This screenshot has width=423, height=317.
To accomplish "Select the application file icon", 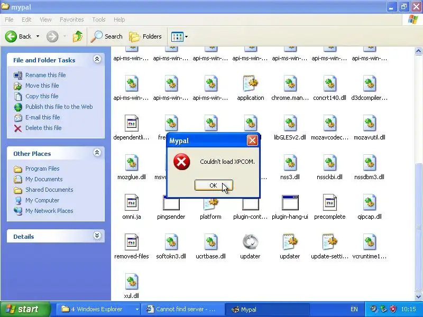I will (250, 83).
